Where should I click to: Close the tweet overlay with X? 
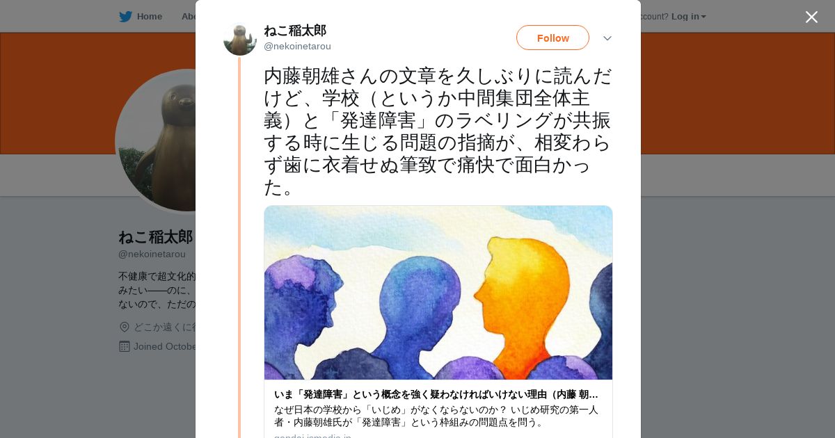811,17
